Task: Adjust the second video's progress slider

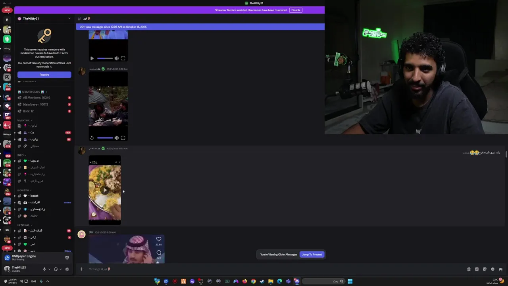Action: (x=105, y=138)
